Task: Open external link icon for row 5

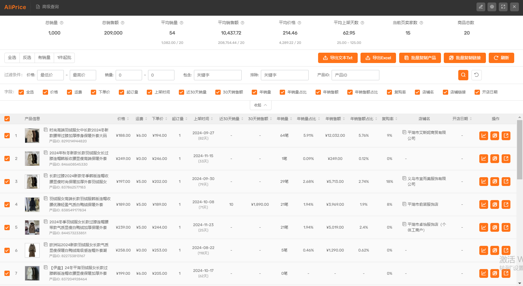Action: coord(506,227)
